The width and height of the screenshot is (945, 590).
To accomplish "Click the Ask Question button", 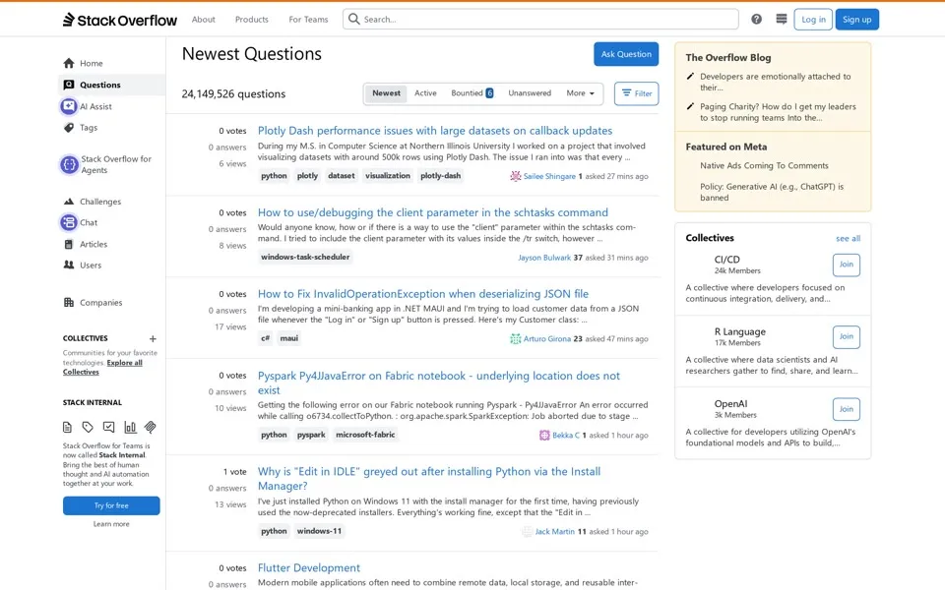I will pos(626,54).
